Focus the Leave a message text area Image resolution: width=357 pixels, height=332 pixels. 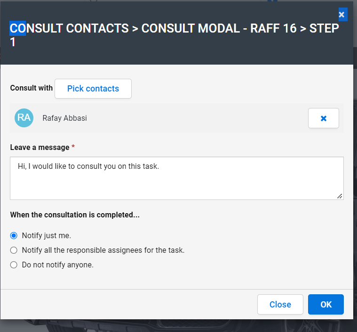click(177, 178)
